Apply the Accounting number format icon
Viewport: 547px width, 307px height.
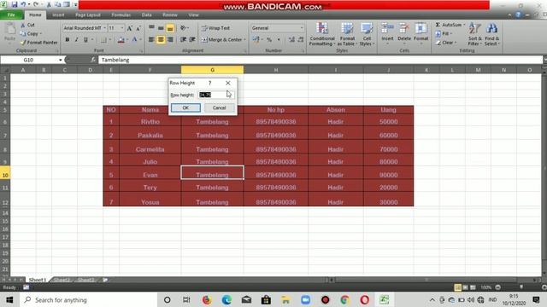pos(256,40)
